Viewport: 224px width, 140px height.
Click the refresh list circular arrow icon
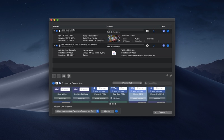(64, 76)
